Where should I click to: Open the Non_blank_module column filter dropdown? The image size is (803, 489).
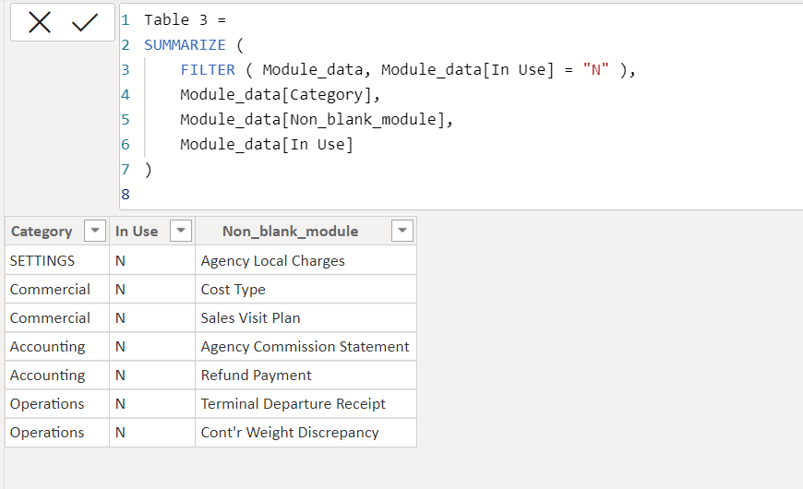(402, 231)
